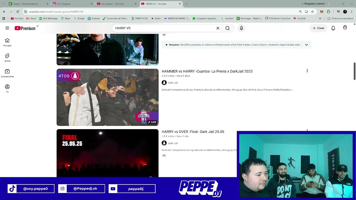The width and height of the screenshot is (356, 200).
Task: Open Dark Jail channel under HARRY vs OVER
Action: click(x=173, y=143)
